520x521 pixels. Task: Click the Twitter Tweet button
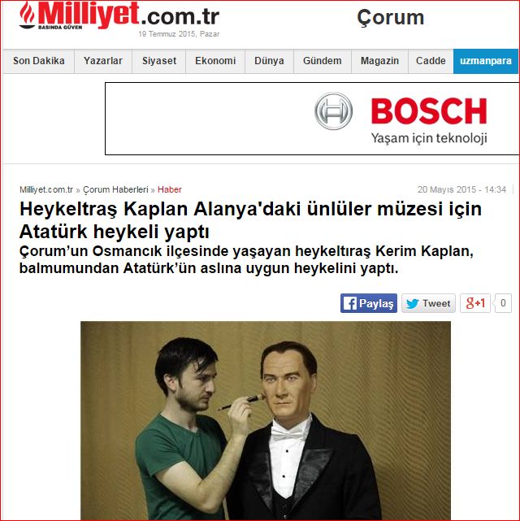tap(428, 303)
